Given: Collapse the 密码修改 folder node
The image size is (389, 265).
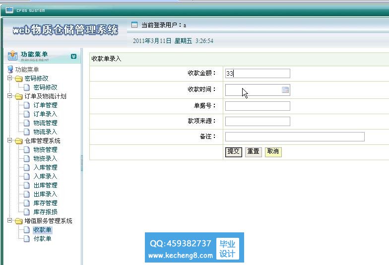Looking at the screenshot, I should pos(10,78).
